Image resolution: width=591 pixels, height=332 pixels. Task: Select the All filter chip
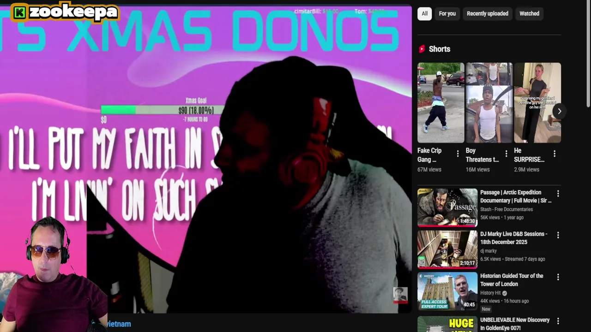click(x=424, y=14)
